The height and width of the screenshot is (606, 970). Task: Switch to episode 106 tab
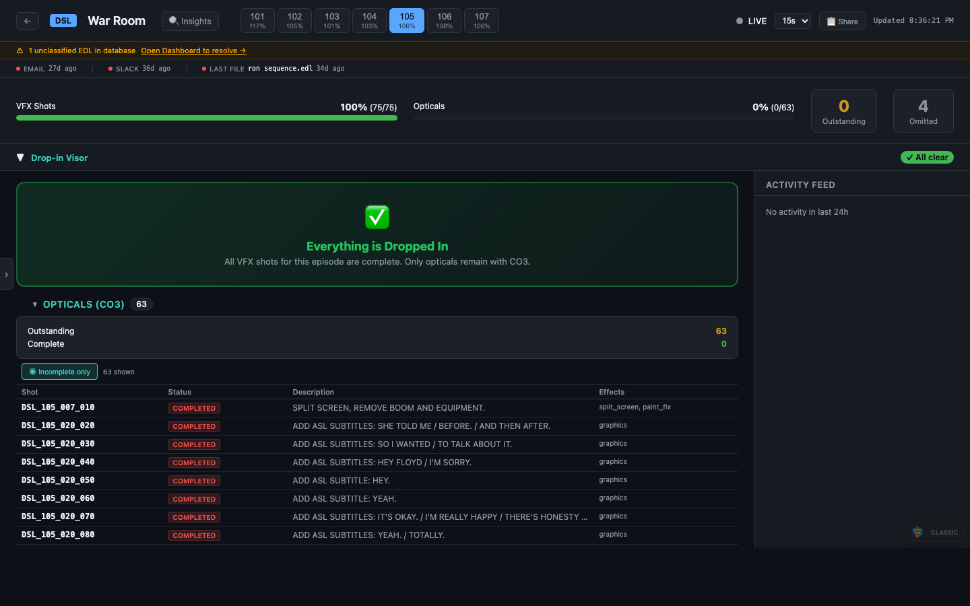click(x=445, y=20)
